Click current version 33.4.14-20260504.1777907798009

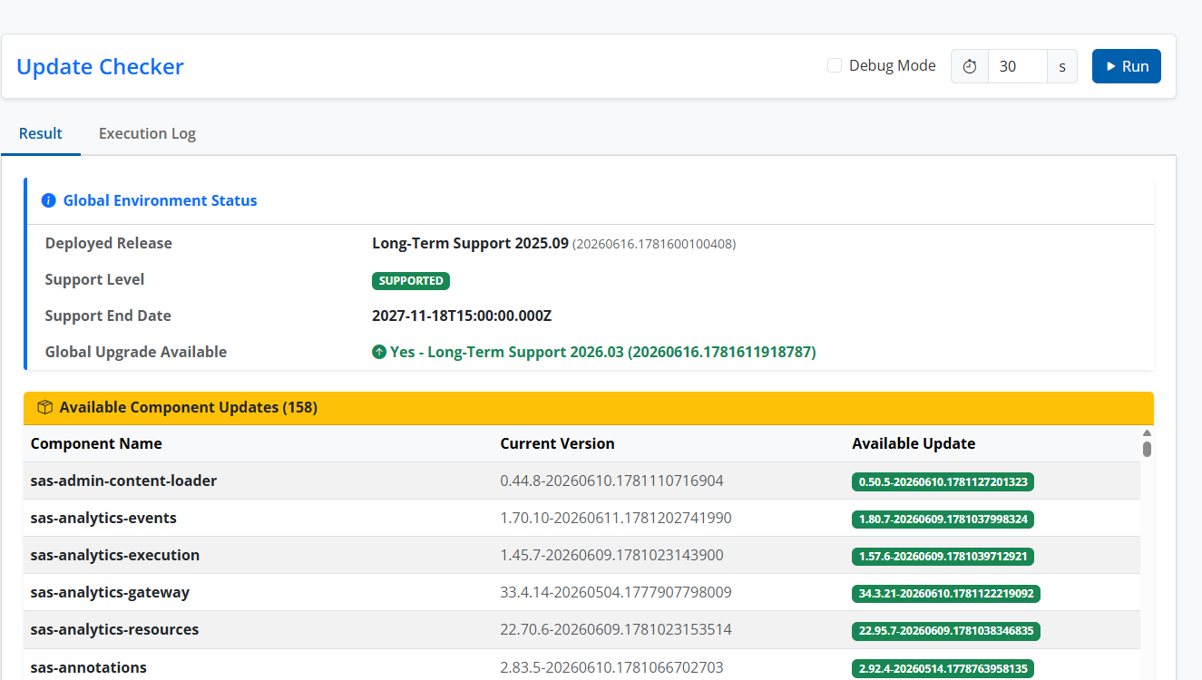616,592
